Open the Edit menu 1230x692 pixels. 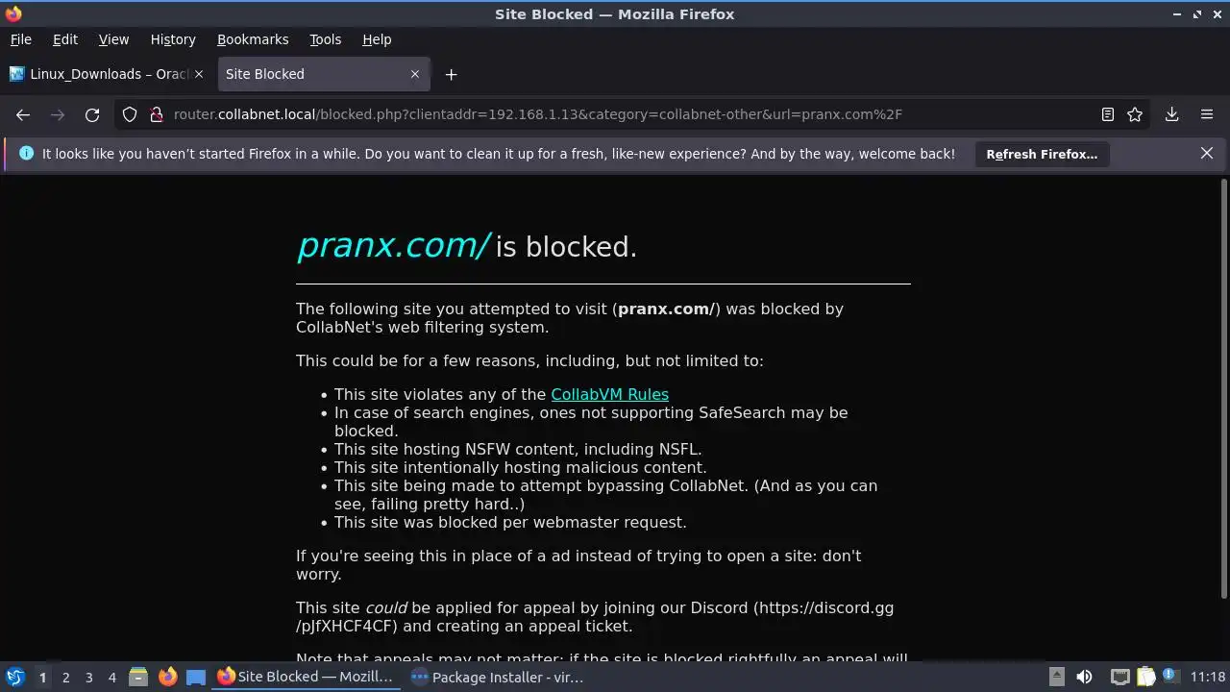pyautogui.click(x=65, y=39)
